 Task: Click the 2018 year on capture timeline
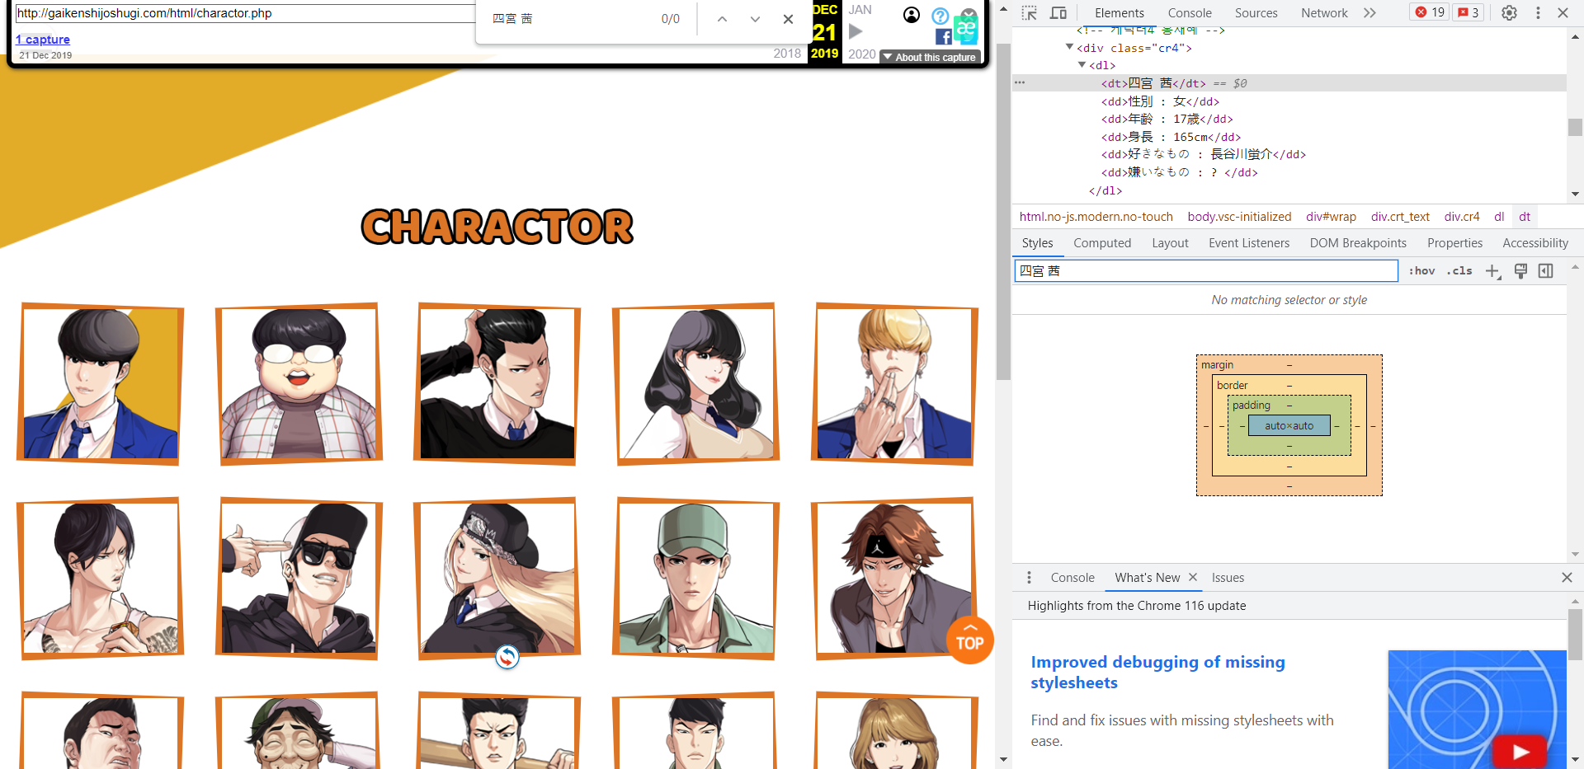point(787,54)
